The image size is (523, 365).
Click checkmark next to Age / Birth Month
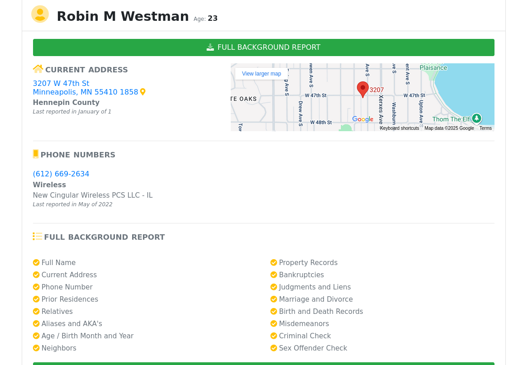pyautogui.click(x=36, y=336)
